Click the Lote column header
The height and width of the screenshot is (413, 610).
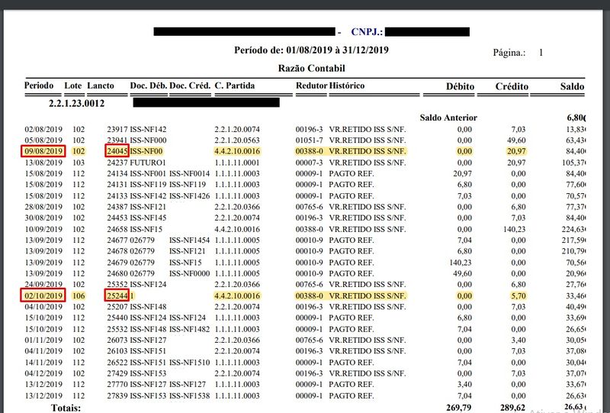pyautogui.click(x=73, y=86)
